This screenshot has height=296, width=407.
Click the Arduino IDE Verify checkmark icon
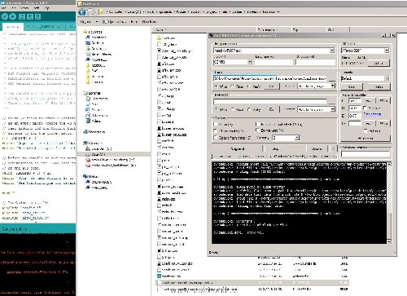click(x=5, y=16)
